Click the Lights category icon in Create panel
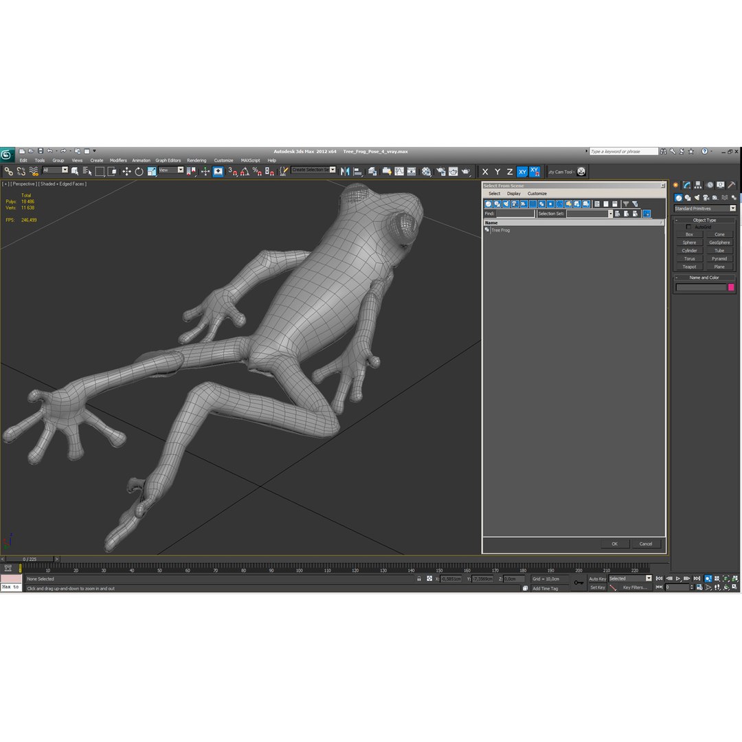Image resolution: width=742 pixels, height=742 pixels. coord(697,197)
